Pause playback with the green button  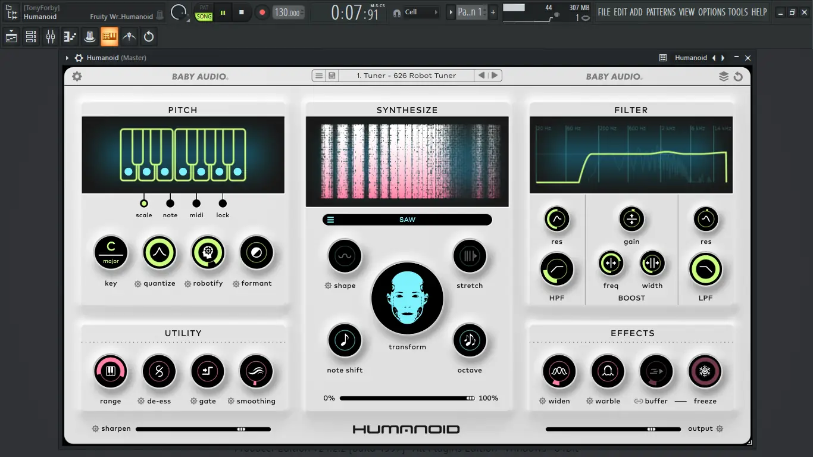click(x=223, y=12)
